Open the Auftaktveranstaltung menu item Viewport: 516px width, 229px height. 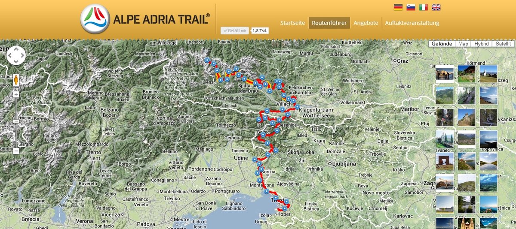412,23
